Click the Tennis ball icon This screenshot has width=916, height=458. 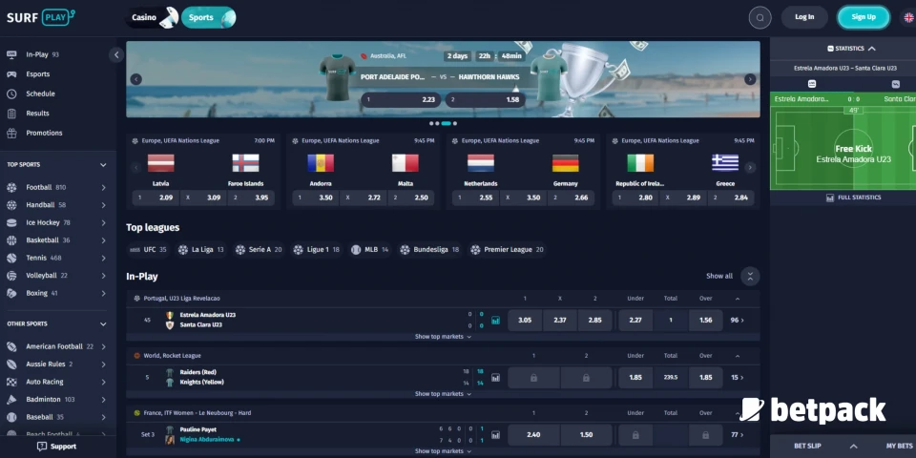[11, 258]
